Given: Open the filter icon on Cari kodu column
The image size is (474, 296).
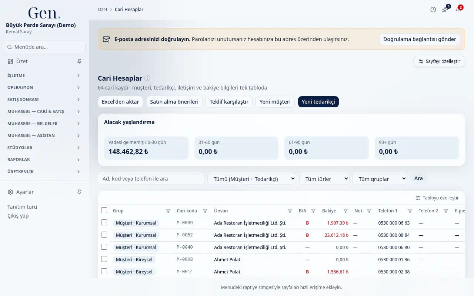Looking at the screenshot, I should pyautogui.click(x=205, y=211).
